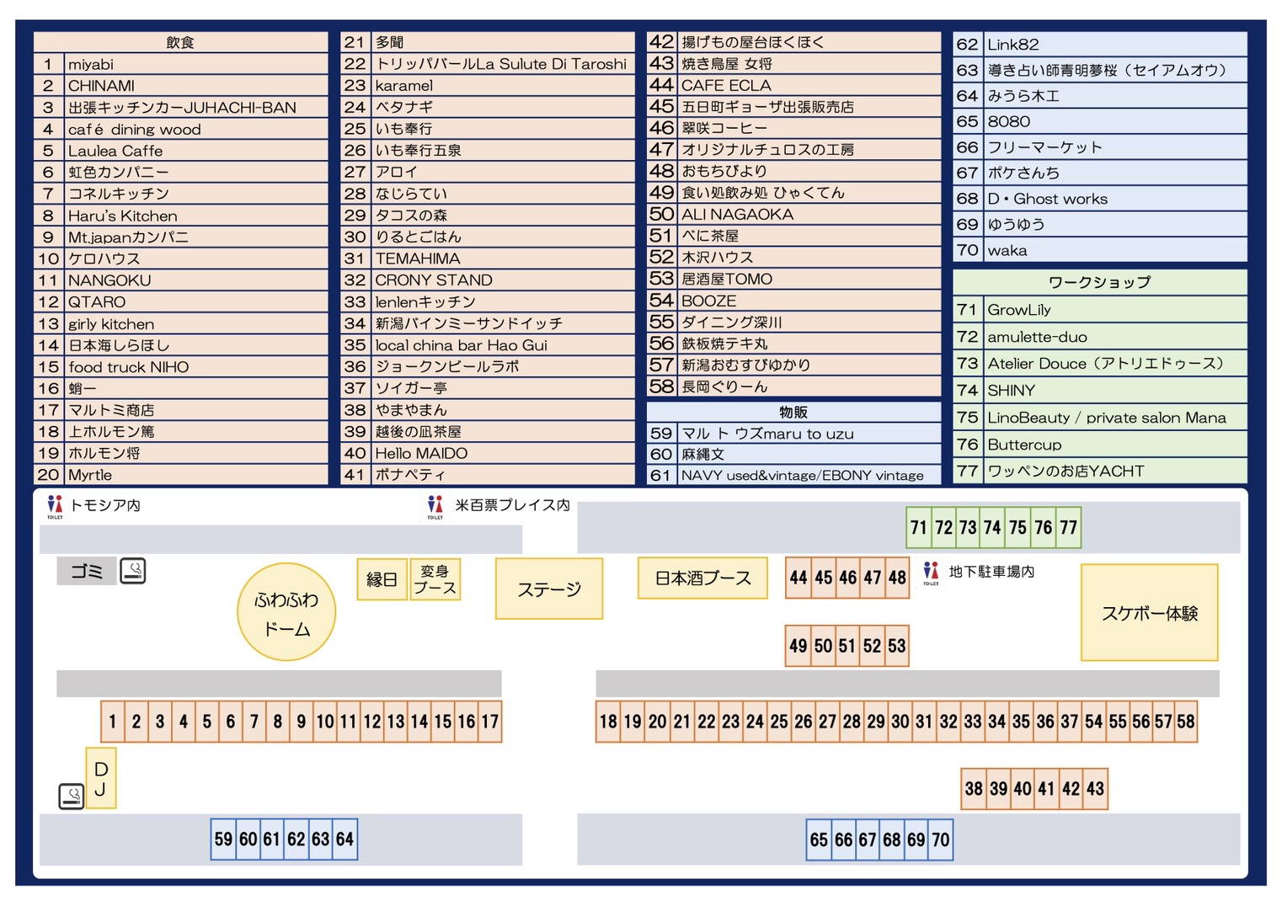The height and width of the screenshot is (906, 1282).
Task: Select list row BOOZE
Action: [793, 301]
